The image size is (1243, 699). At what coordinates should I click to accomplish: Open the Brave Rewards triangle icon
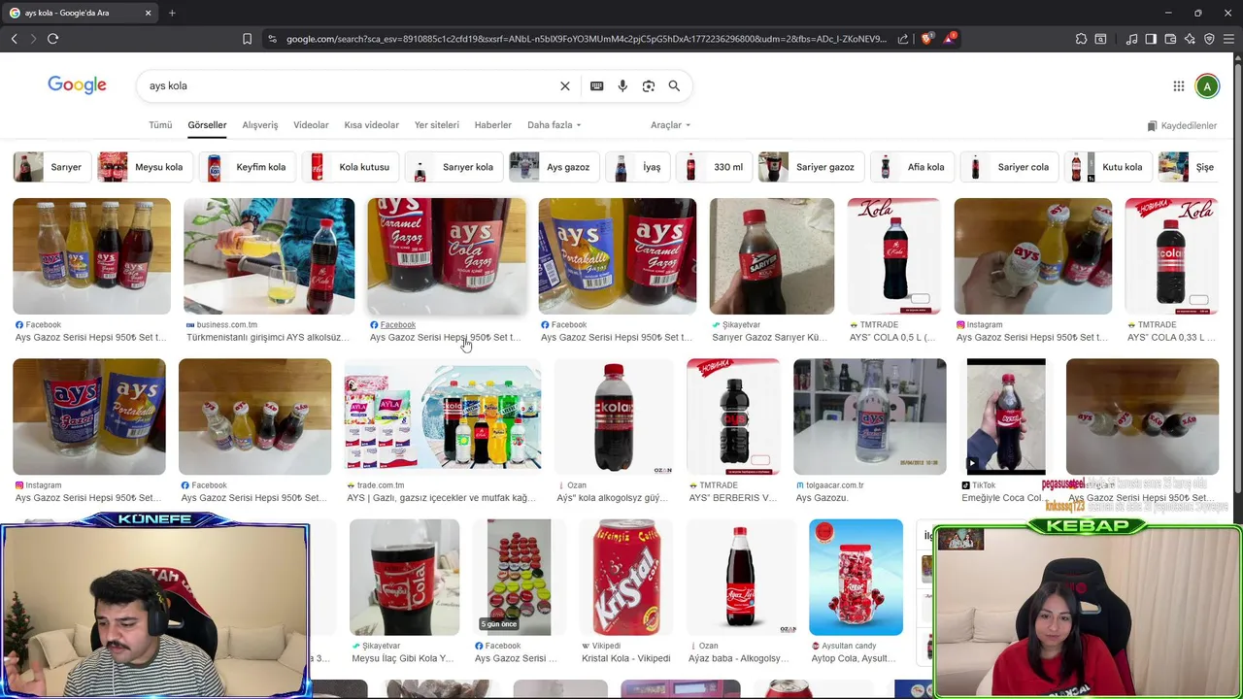pos(949,39)
